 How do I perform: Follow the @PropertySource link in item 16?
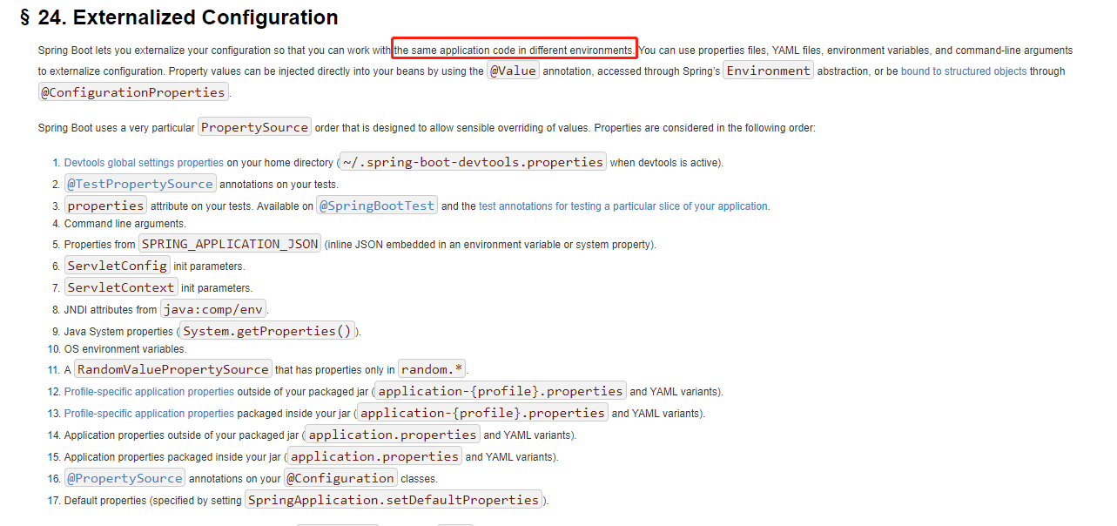pos(125,478)
